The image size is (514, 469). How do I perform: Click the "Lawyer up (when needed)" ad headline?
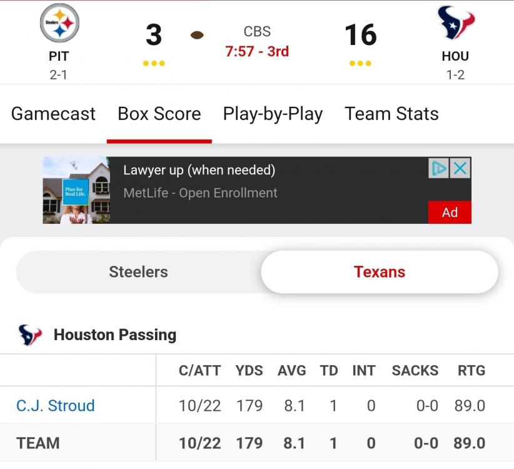click(199, 170)
